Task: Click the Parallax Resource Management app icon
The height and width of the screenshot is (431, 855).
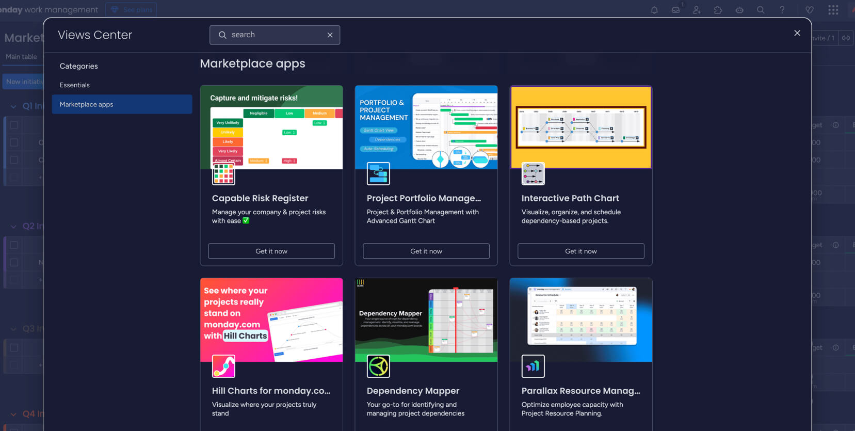Action: (533, 366)
